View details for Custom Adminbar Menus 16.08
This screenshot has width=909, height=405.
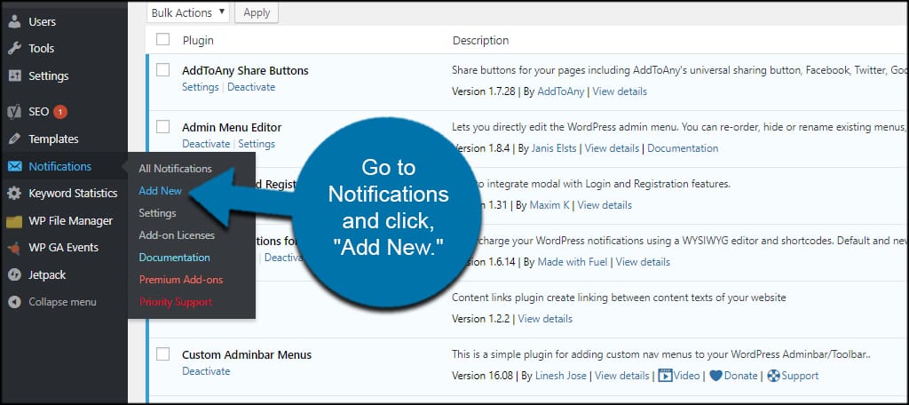(x=622, y=376)
